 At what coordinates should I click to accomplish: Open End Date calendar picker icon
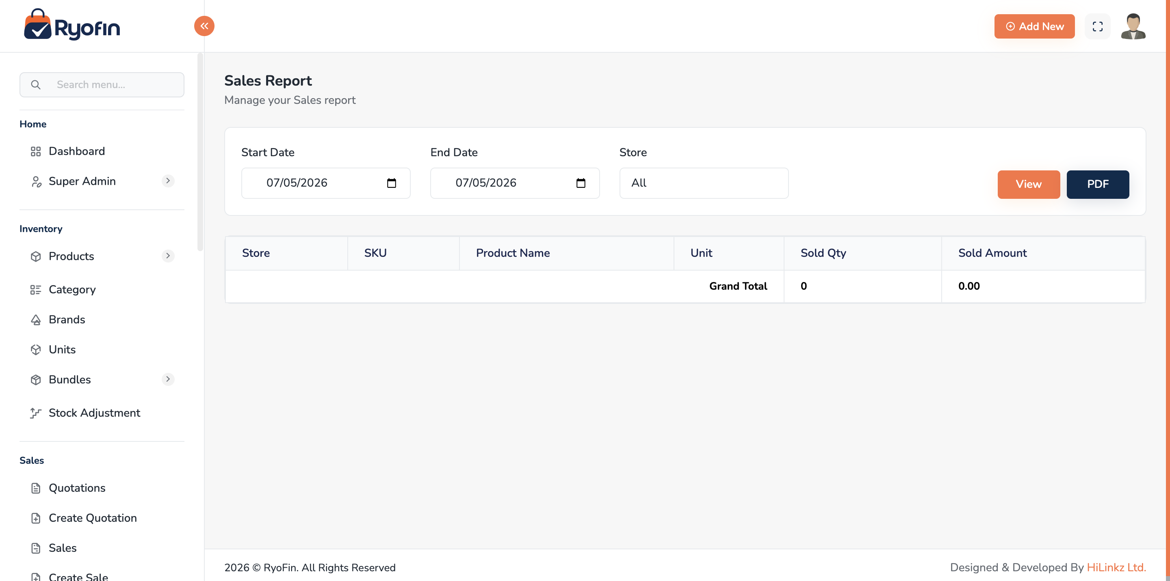click(581, 183)
